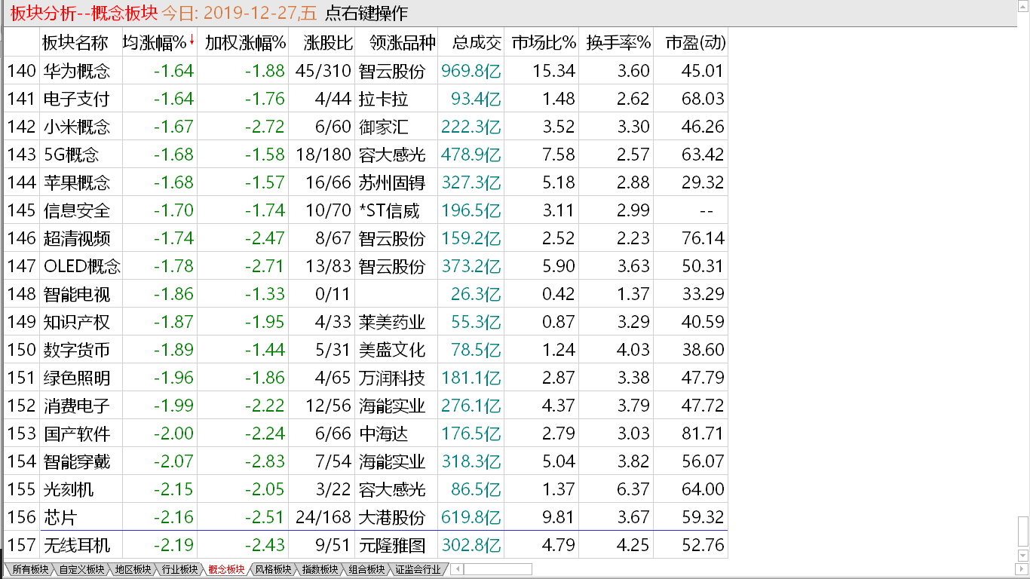Screen dimensions: 1030x579
Task: Click the 点右键操作 title hint
Action: pos(366,13)
